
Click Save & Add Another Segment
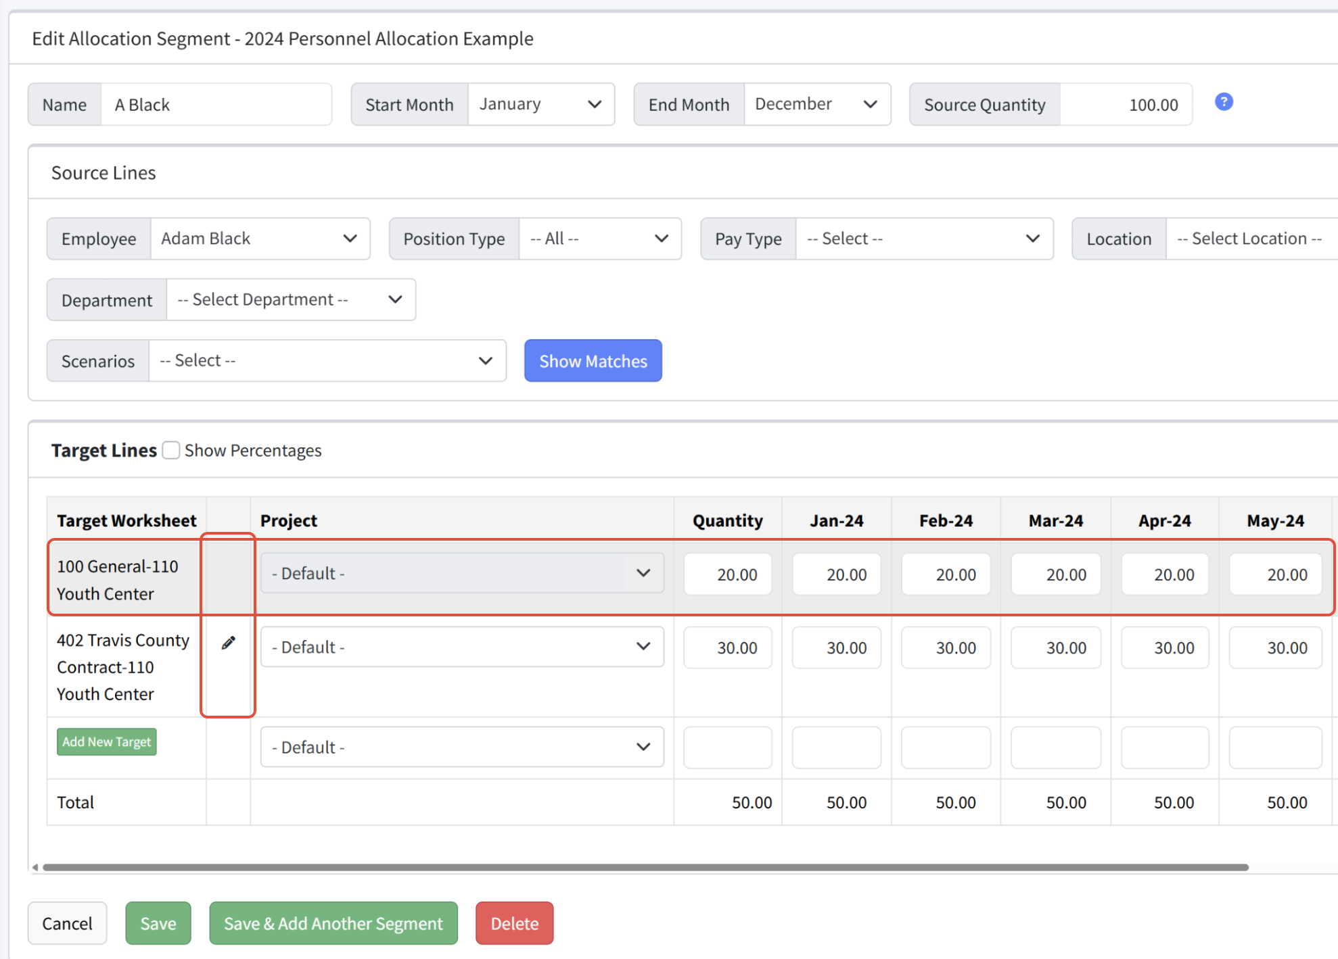(x=333, y=923)
